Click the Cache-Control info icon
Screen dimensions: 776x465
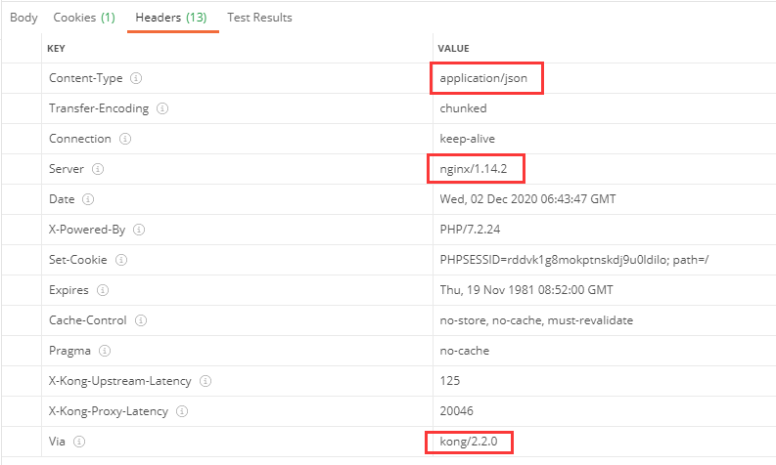[144, 320]
